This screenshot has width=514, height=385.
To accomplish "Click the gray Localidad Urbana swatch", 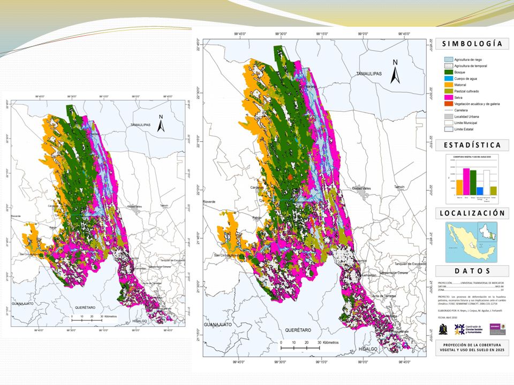I will point(449,117).
